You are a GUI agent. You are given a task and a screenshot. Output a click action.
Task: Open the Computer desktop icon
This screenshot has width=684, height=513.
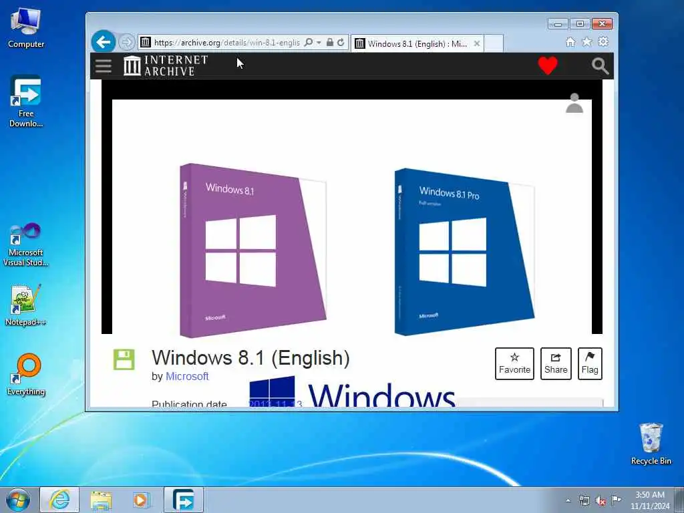pyautogui.click(x=26, y=28)
